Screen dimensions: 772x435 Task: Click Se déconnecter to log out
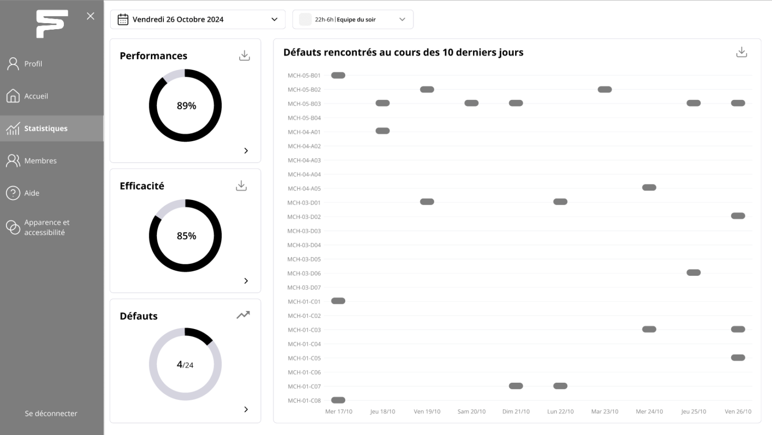[x=51, y=413]
